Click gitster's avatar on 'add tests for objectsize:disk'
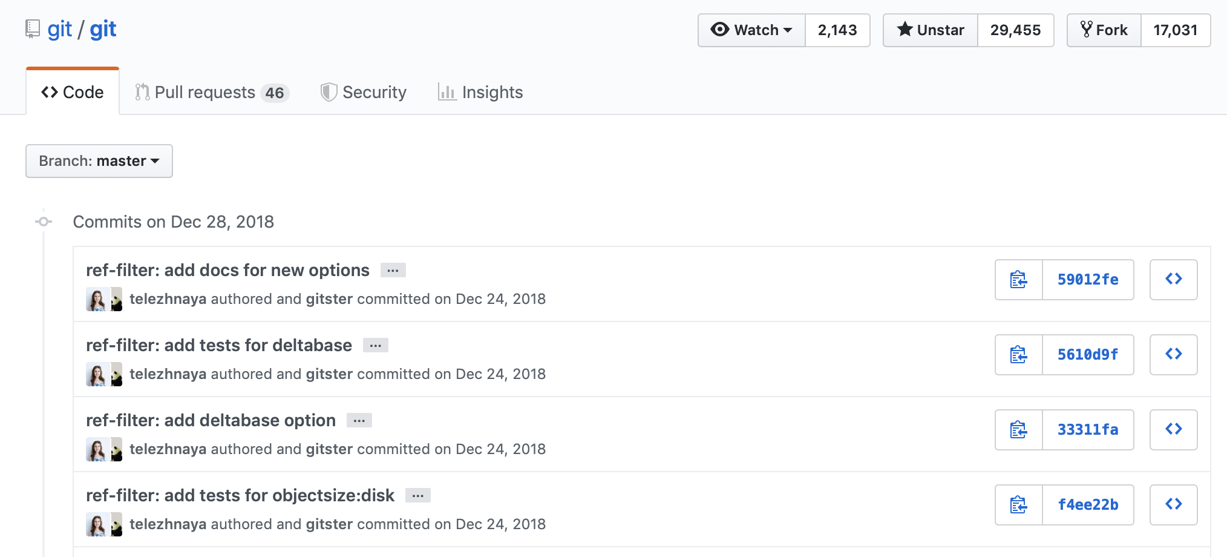 click(x=117, y=524)
